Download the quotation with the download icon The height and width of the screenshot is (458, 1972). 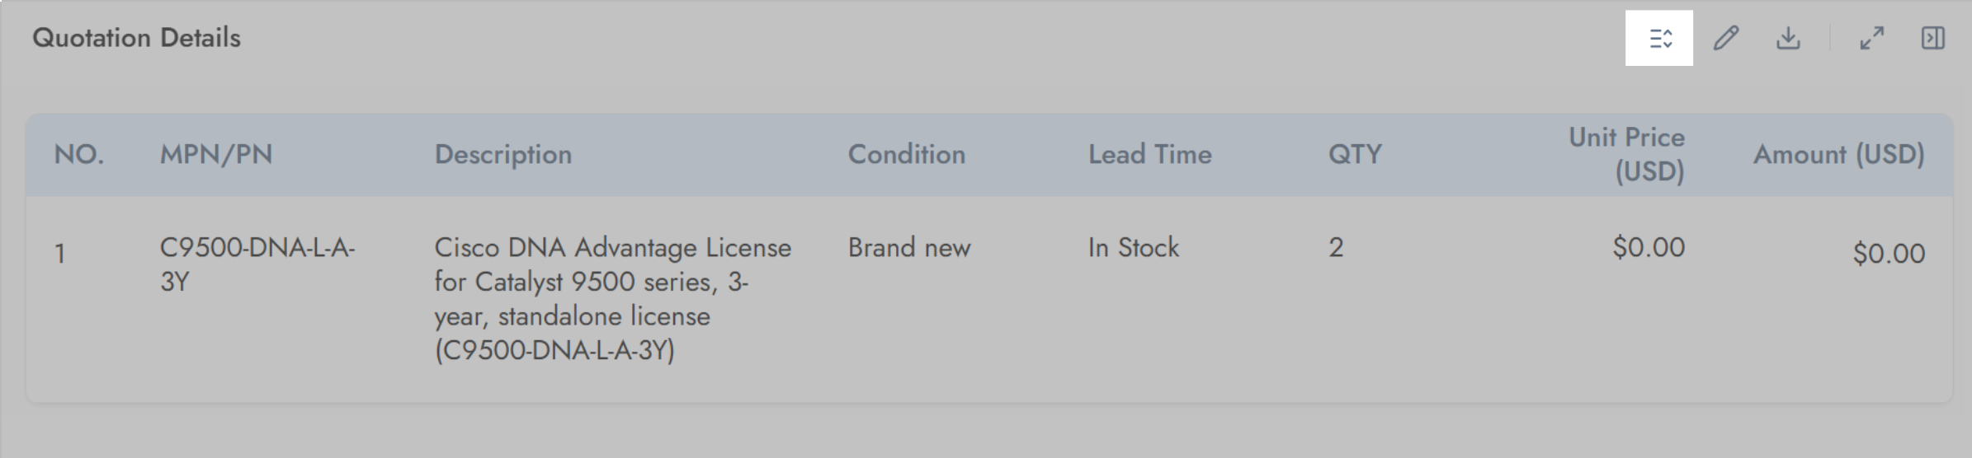pyautogui.click(x=1788, y=39)
